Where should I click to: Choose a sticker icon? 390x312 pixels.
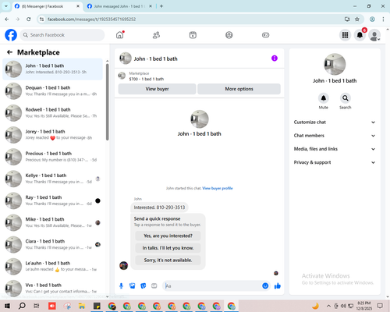144,286
